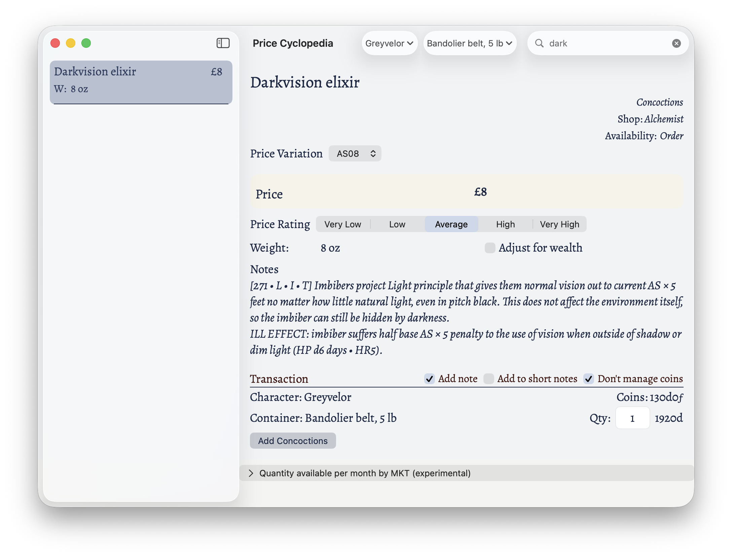Screen dimensions: 732x557
Task: Uncheck the Add note checkbox
Action: (x=430, y=379)
